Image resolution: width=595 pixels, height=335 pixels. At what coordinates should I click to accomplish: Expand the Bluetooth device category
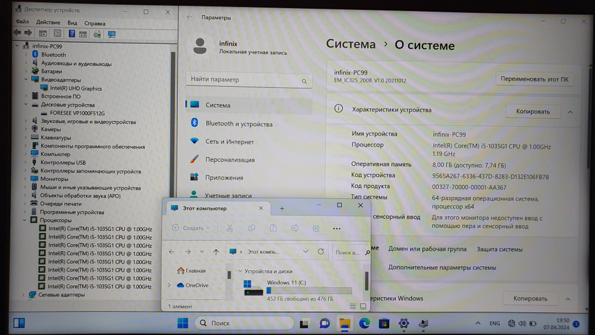26,55
